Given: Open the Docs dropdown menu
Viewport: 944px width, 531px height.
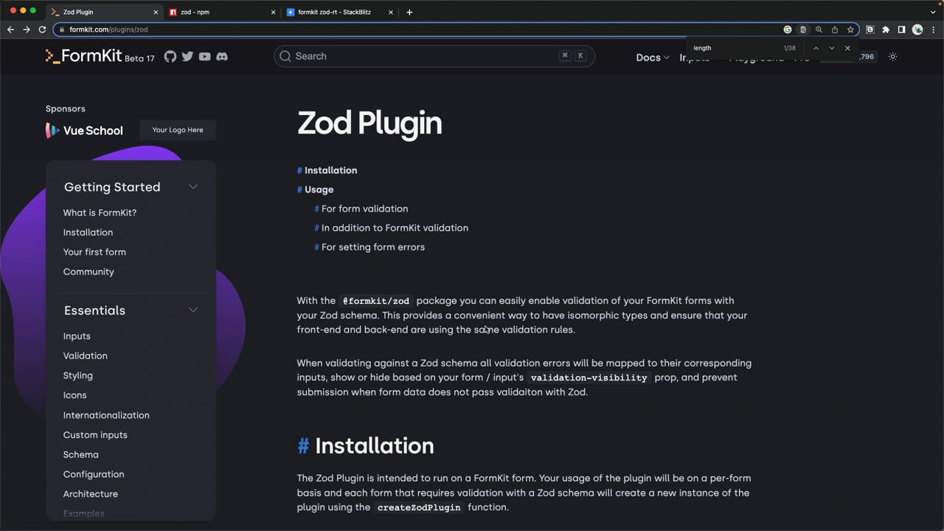Looking at the screenshot, I should (653, 57).
